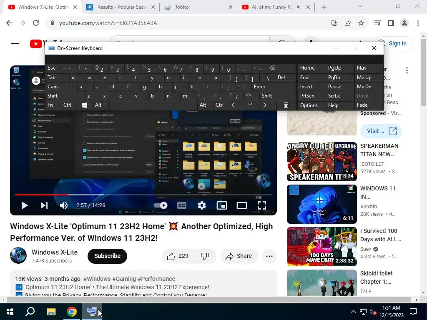Viewport: 427px width, 320px height.
Task: Open tab search dropdown arrow
Action: [360, 6]
